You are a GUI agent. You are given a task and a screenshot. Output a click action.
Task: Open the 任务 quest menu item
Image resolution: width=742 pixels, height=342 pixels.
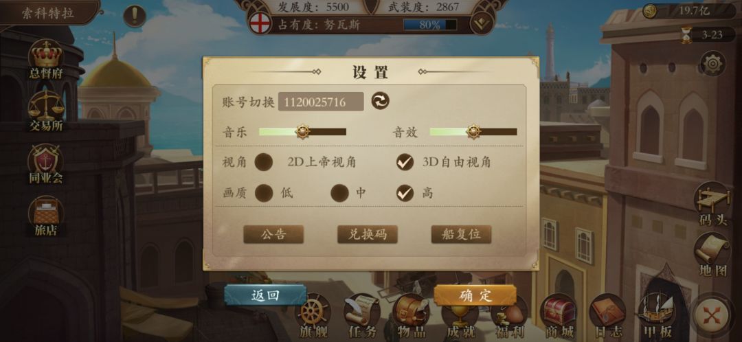(362, 317)
